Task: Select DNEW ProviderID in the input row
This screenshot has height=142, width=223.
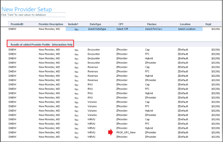Action: (12, 29)
